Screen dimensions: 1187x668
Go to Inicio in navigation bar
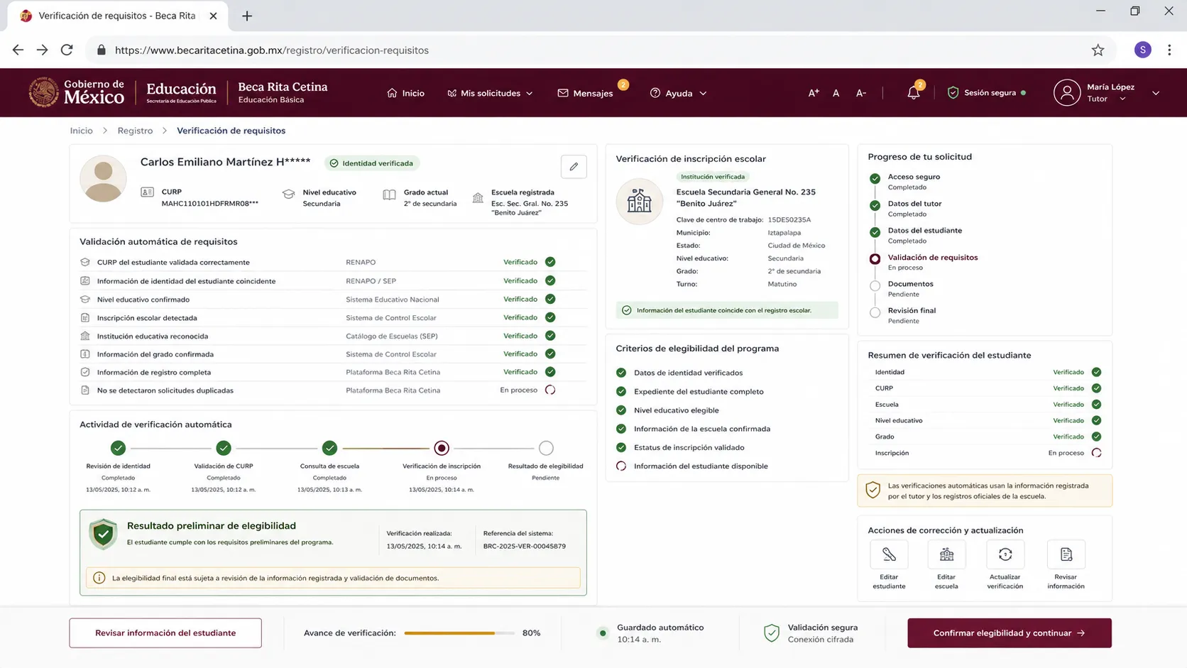coord(405,93)
